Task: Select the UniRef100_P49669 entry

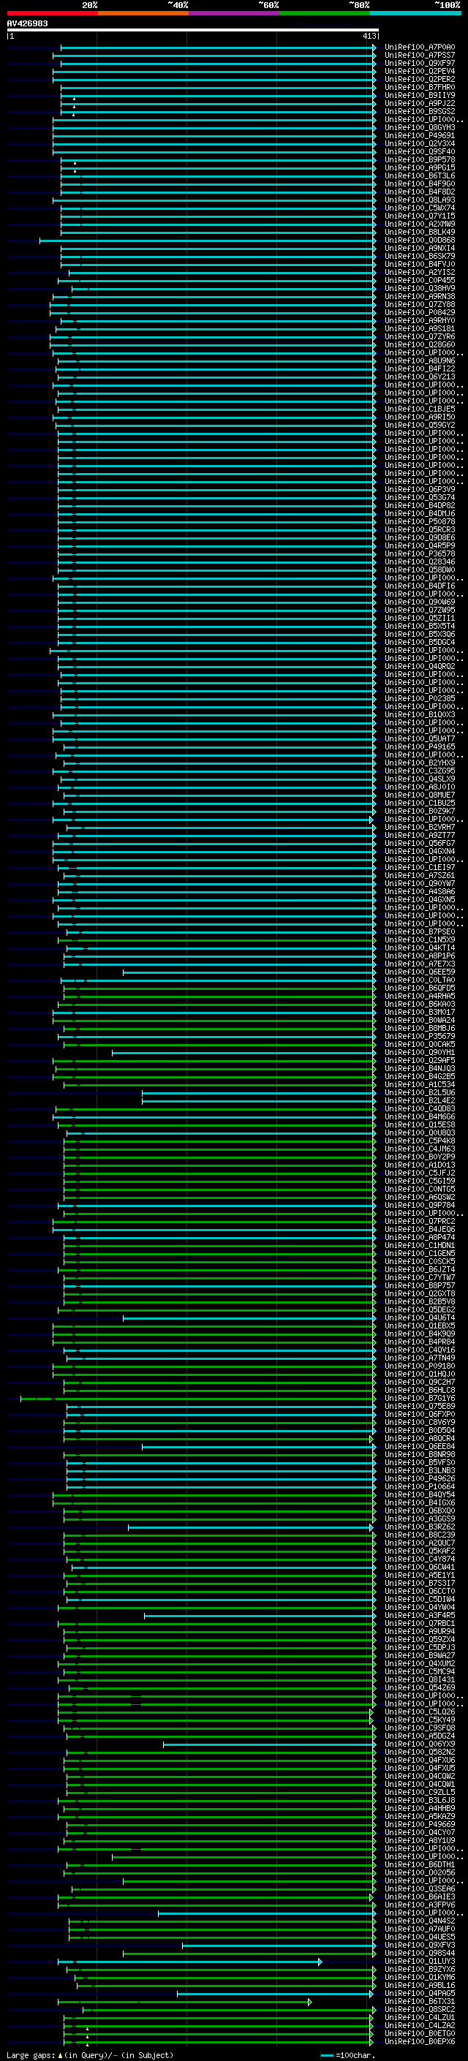Action: [419, 1824]
